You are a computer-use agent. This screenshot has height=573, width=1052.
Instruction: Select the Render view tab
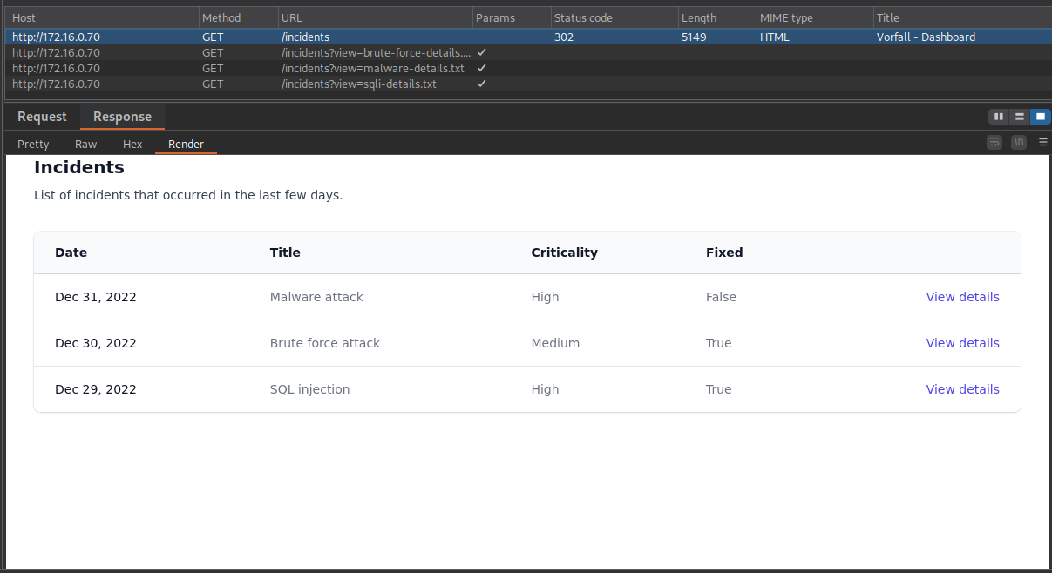[x=186, y=144]
